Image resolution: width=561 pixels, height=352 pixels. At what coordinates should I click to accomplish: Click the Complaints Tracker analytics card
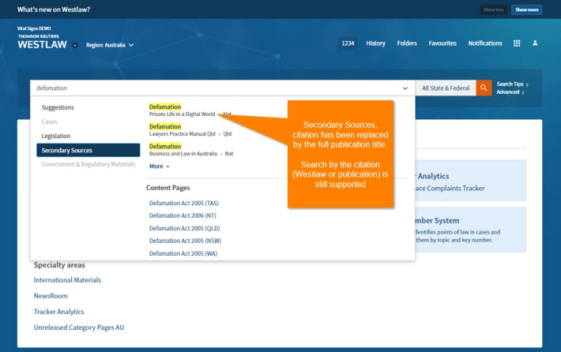click(470, 181)
